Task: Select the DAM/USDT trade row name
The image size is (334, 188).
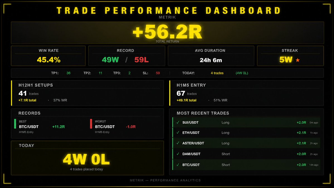Action: [x=191, y=154]
